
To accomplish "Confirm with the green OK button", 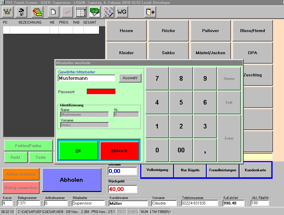I will pyautogui.click(x=78, y=151).
